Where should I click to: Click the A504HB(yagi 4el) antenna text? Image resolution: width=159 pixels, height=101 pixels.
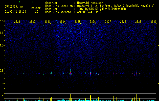(89, 12)
